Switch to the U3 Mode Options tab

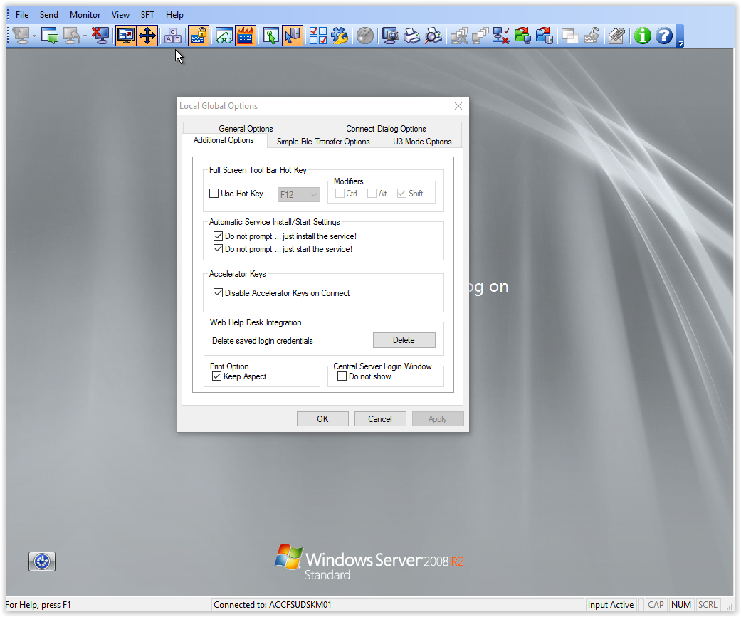(x=422, y=141)
